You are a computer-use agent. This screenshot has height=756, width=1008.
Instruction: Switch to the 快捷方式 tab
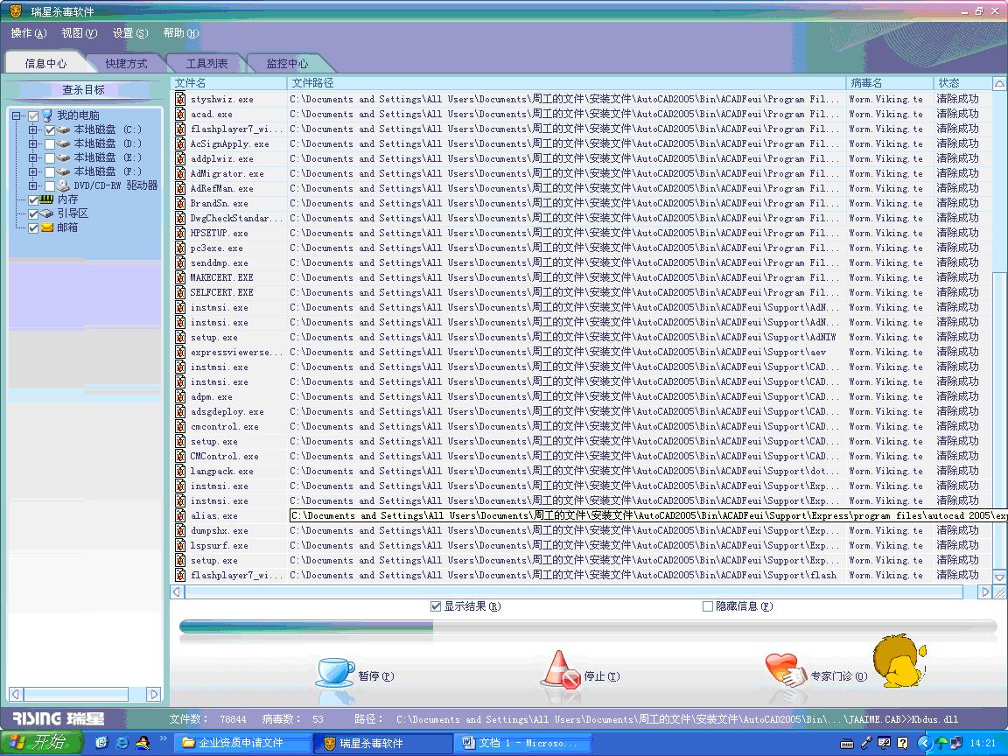pyautogui.click(x=126, y=64)
